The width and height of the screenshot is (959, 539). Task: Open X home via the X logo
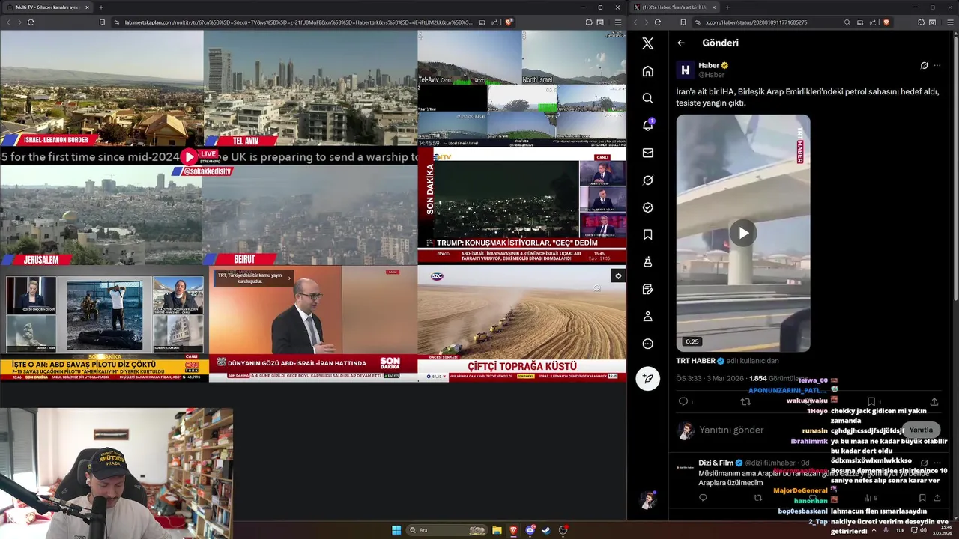point(648,43)
